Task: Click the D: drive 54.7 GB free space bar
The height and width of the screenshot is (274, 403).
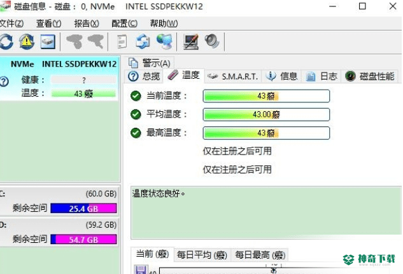Action: coord(83,240)
